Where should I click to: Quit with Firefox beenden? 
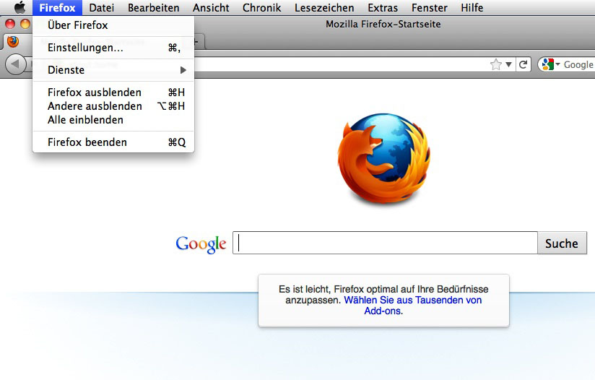(113, 142)
